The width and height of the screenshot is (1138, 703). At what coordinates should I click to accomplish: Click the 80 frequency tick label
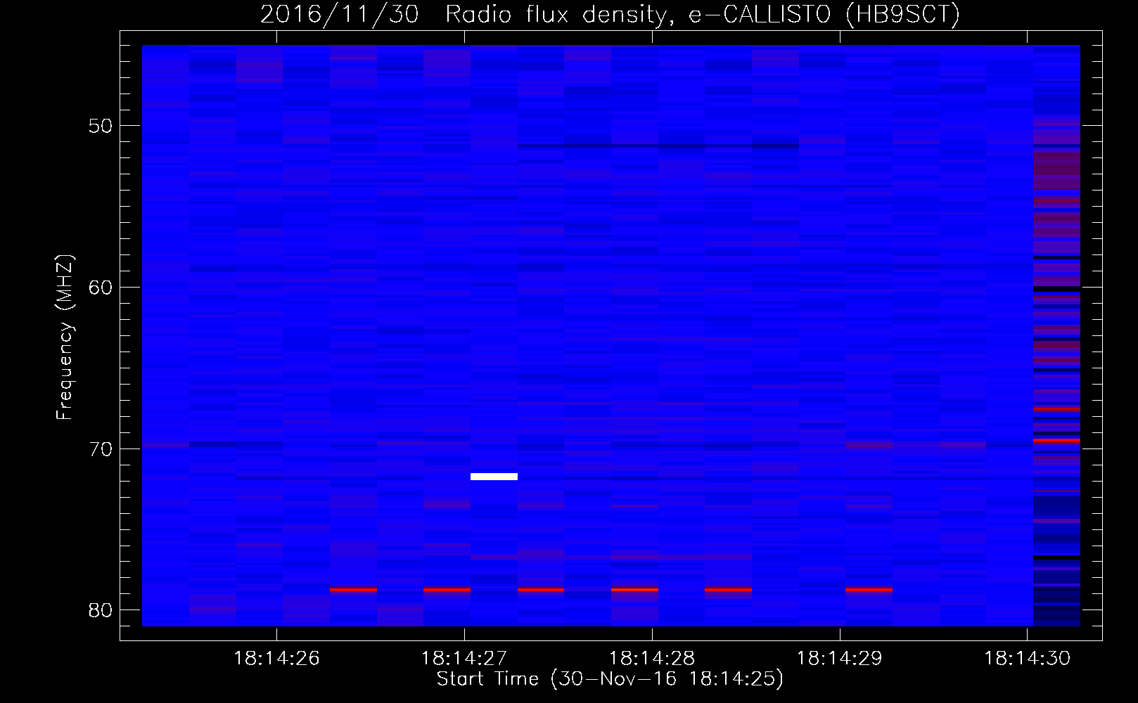(101, 610)
